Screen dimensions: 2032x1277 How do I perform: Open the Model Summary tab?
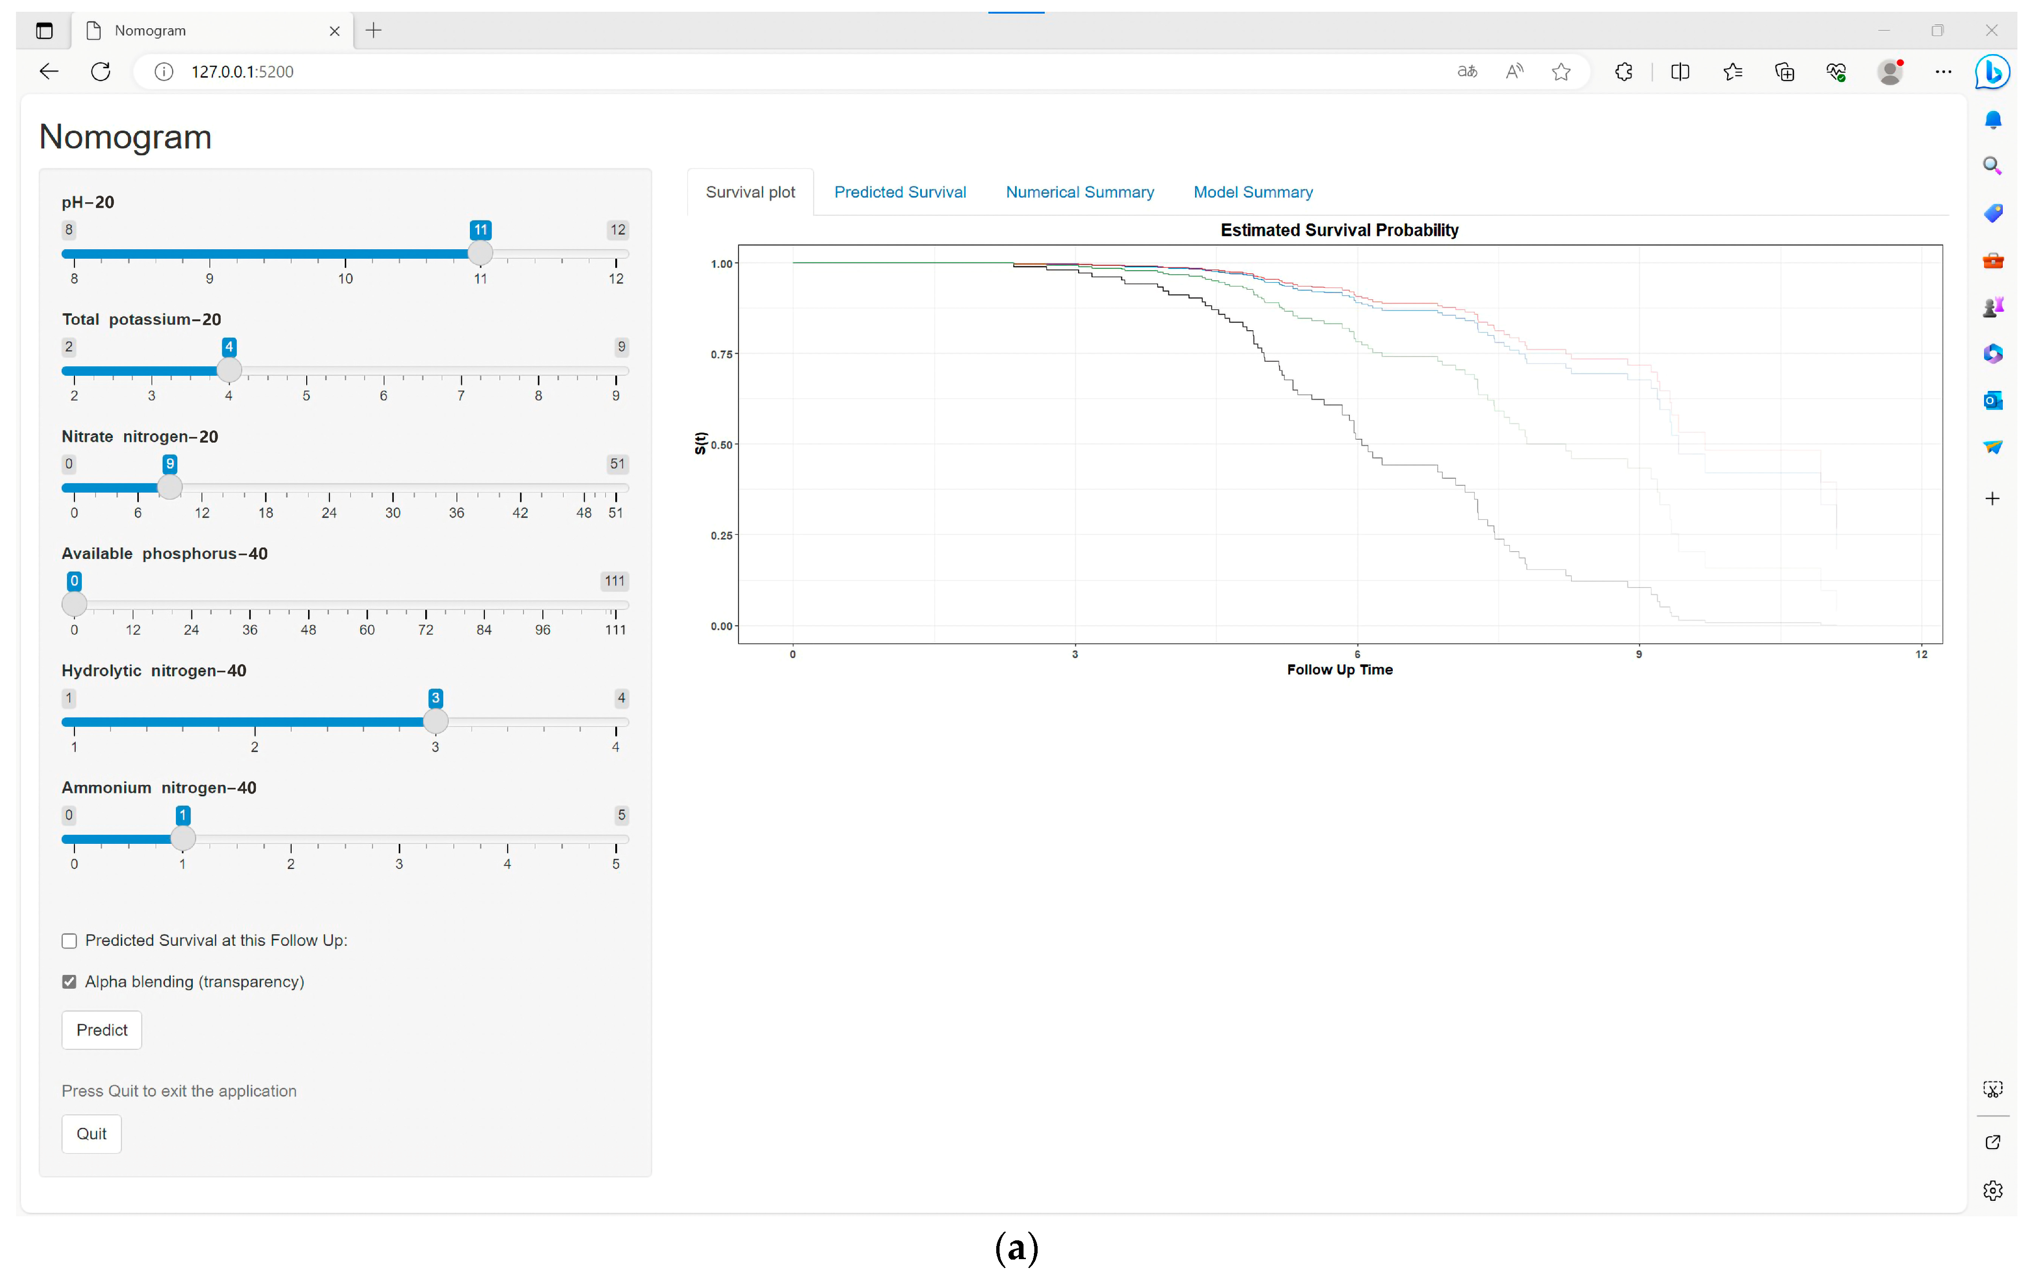(1252, 192)
